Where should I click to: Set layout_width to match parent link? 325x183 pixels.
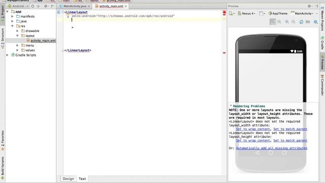tap(290, 129)
